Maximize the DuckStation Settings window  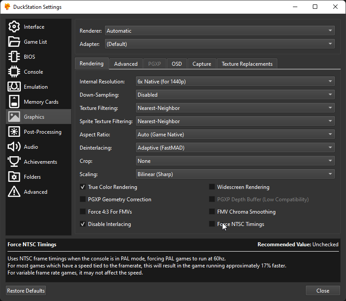[315, 7]
